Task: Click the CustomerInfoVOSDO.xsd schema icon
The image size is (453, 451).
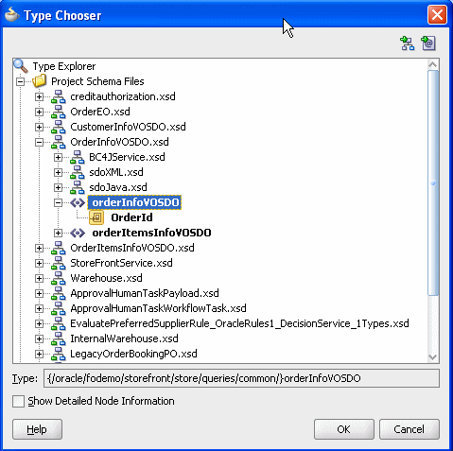Action: click(x=59, y=127)
